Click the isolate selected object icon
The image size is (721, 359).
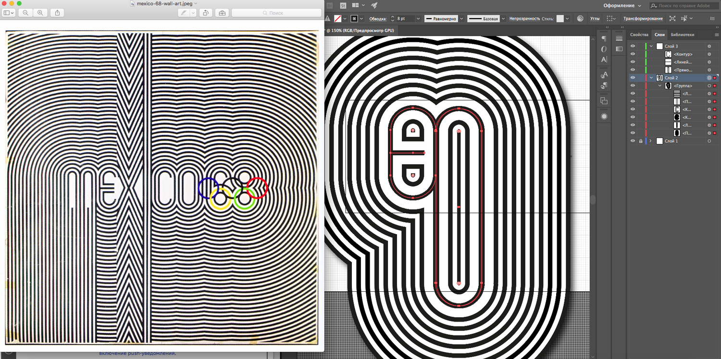[x=672, y=19]
